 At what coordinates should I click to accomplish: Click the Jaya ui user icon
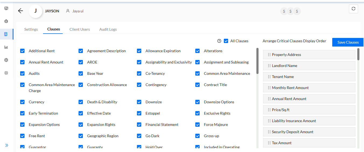click(x=68, y=11)
